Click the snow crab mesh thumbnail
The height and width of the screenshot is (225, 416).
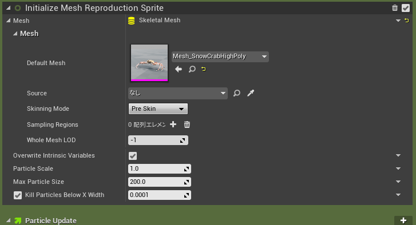149,63
